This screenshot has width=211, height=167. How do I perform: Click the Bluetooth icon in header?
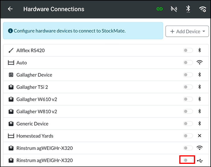pyautogui.click(x=188, y=9)
